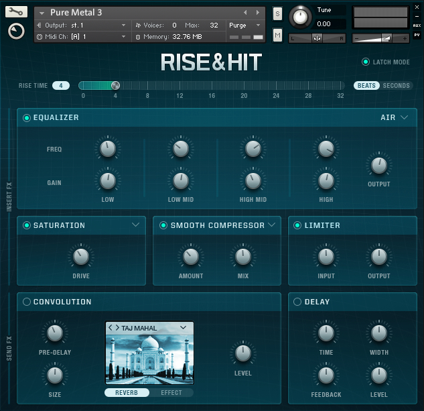Go to the next instrument preset with the right arrow
The height and width of the screenshot is (411, 424).
(258, 13)
